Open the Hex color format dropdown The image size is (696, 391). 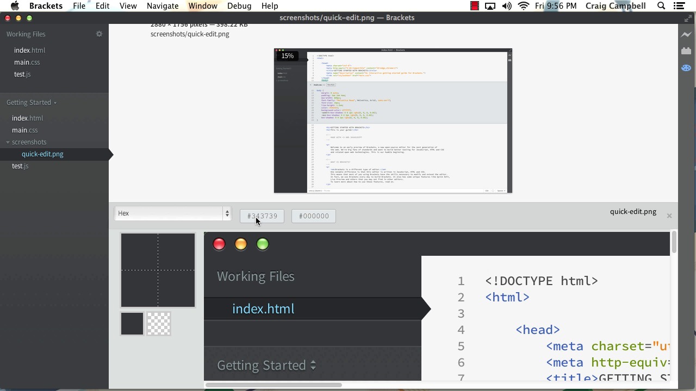(173, 213)
